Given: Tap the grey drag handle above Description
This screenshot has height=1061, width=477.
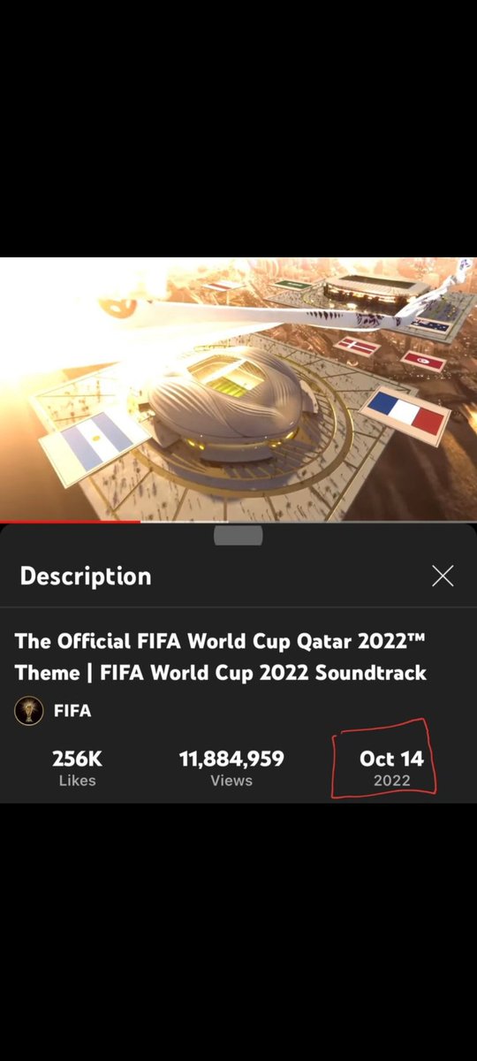Looking at the screenshot, I should pyautogui.click(x=238, y=536).
